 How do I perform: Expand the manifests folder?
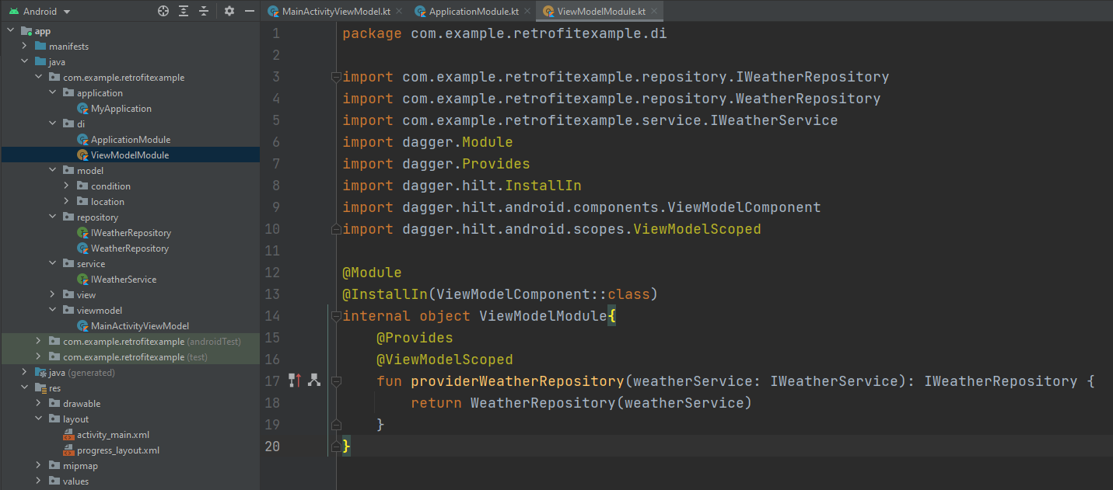coord(25,47)
